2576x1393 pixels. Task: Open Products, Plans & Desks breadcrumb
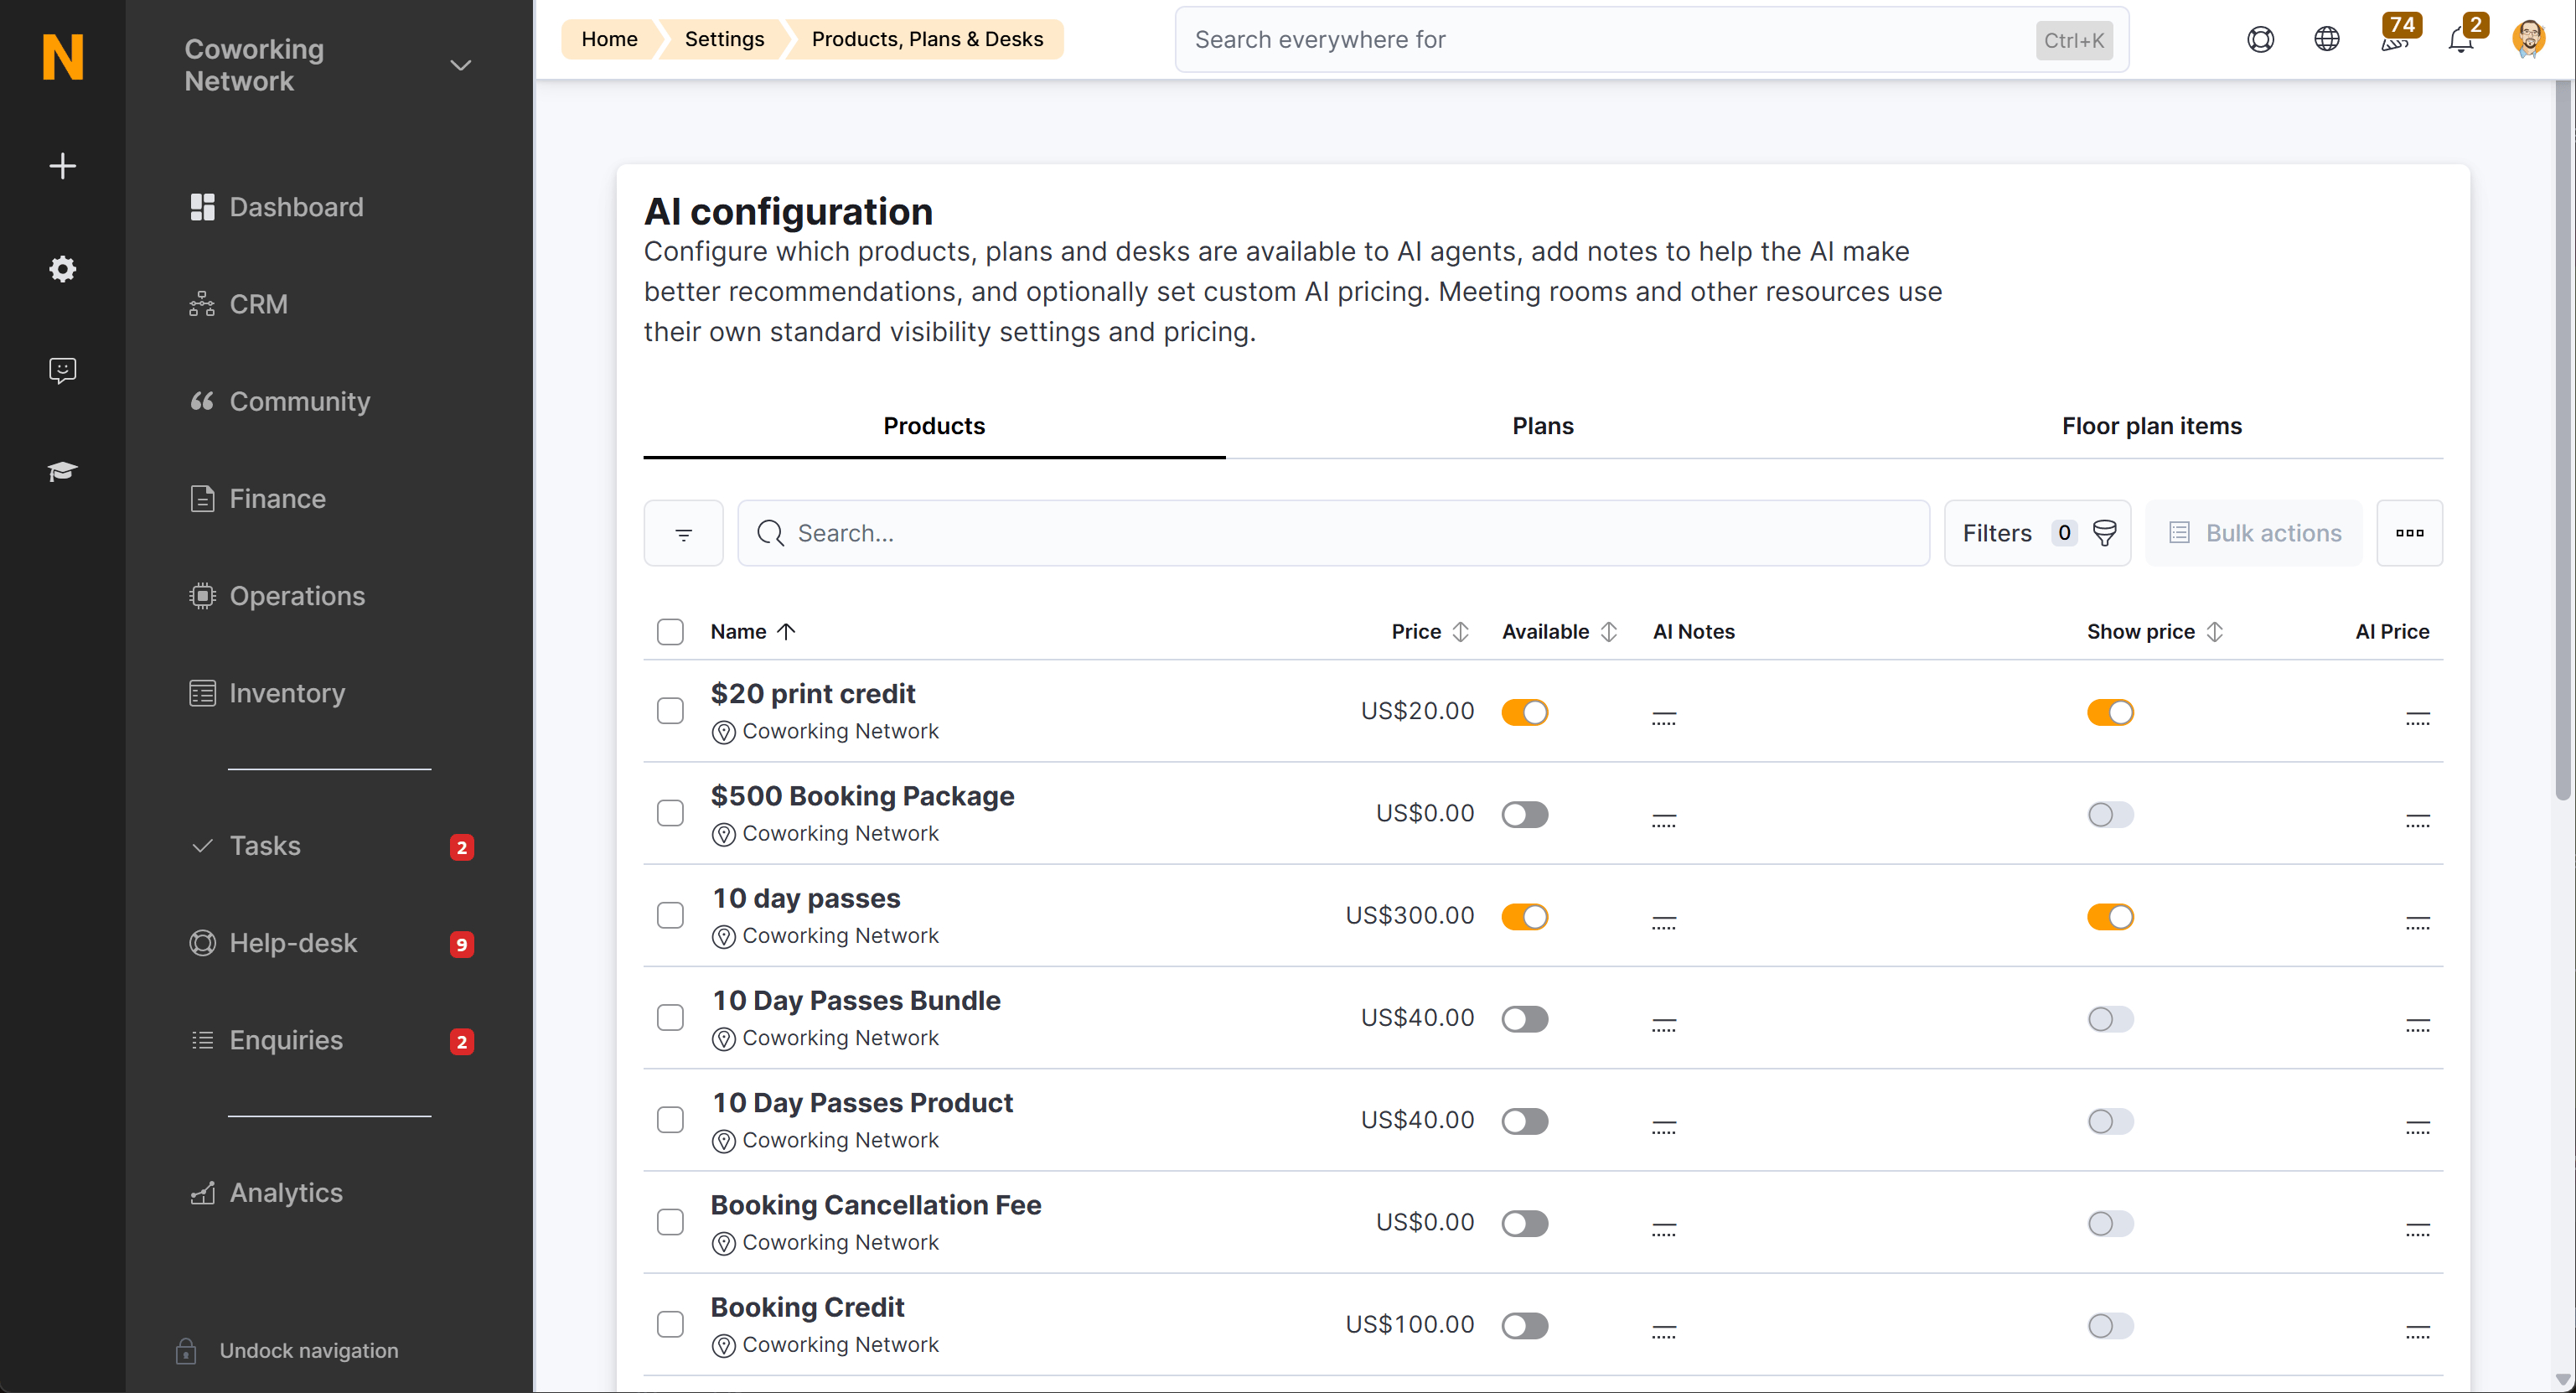(927, 39)
